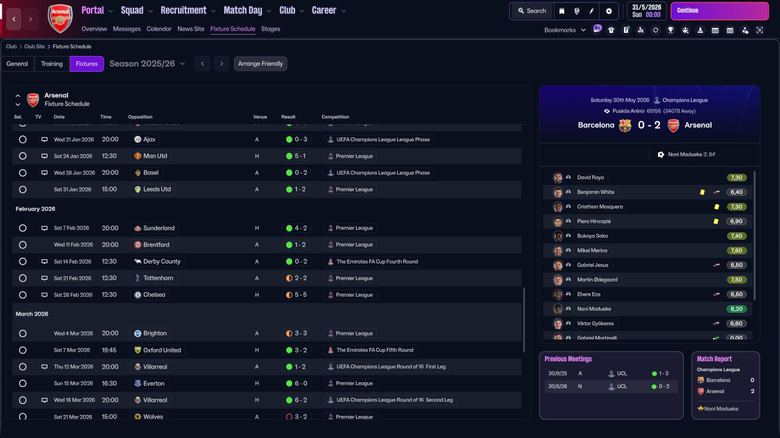Open the globe world icon in the top bar
Screen dimensions: 780x438
pyautogui.click(x=576, y=11)
